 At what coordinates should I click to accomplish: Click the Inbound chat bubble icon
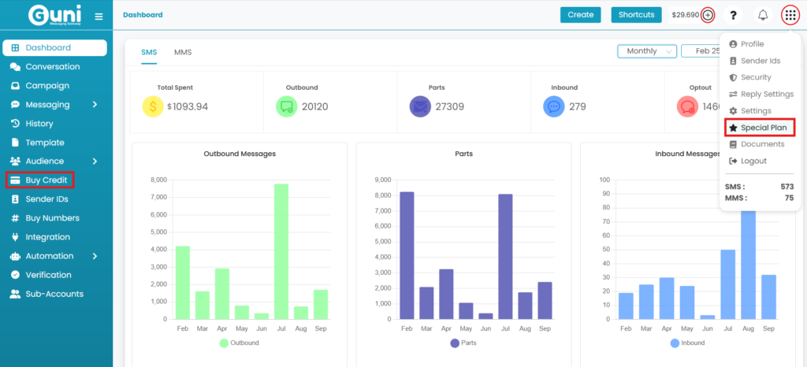pyautogui.click(x=554, y=106)
